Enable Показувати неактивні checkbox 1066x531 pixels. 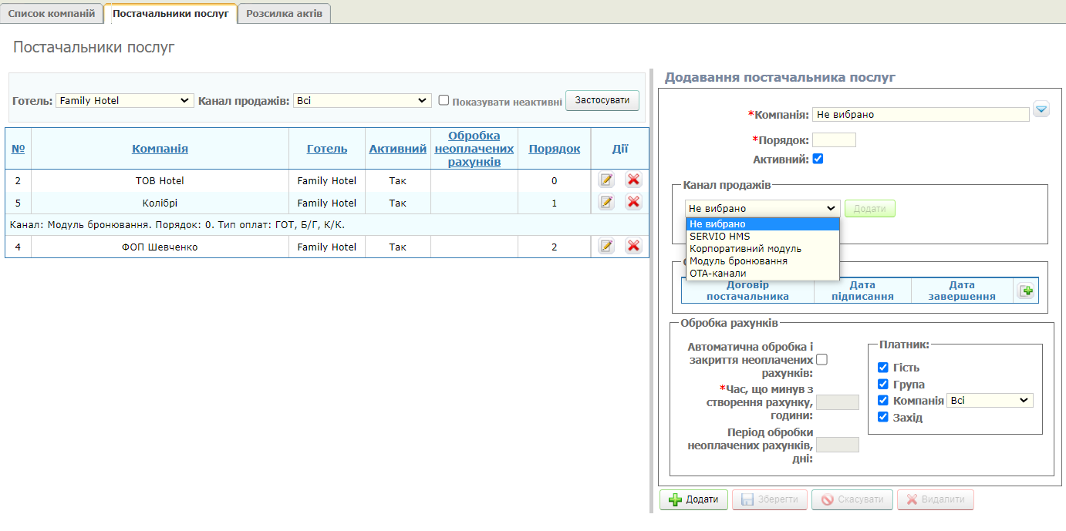444,100
